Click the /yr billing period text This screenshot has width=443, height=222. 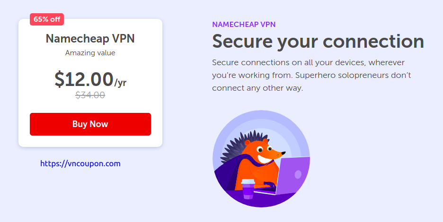click(x=120, y=83)
